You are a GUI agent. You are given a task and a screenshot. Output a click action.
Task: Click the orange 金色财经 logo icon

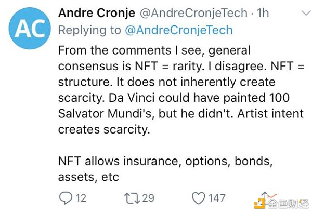pyautogui.click(x=259, y=203)
